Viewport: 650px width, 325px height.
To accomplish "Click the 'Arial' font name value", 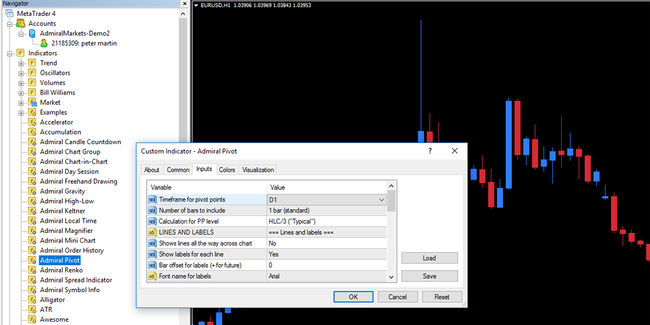I will (327, 275).
